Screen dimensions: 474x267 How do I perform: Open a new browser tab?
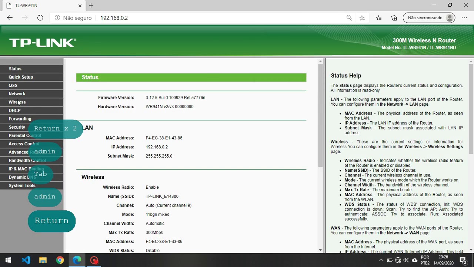(x=91, y=6)
